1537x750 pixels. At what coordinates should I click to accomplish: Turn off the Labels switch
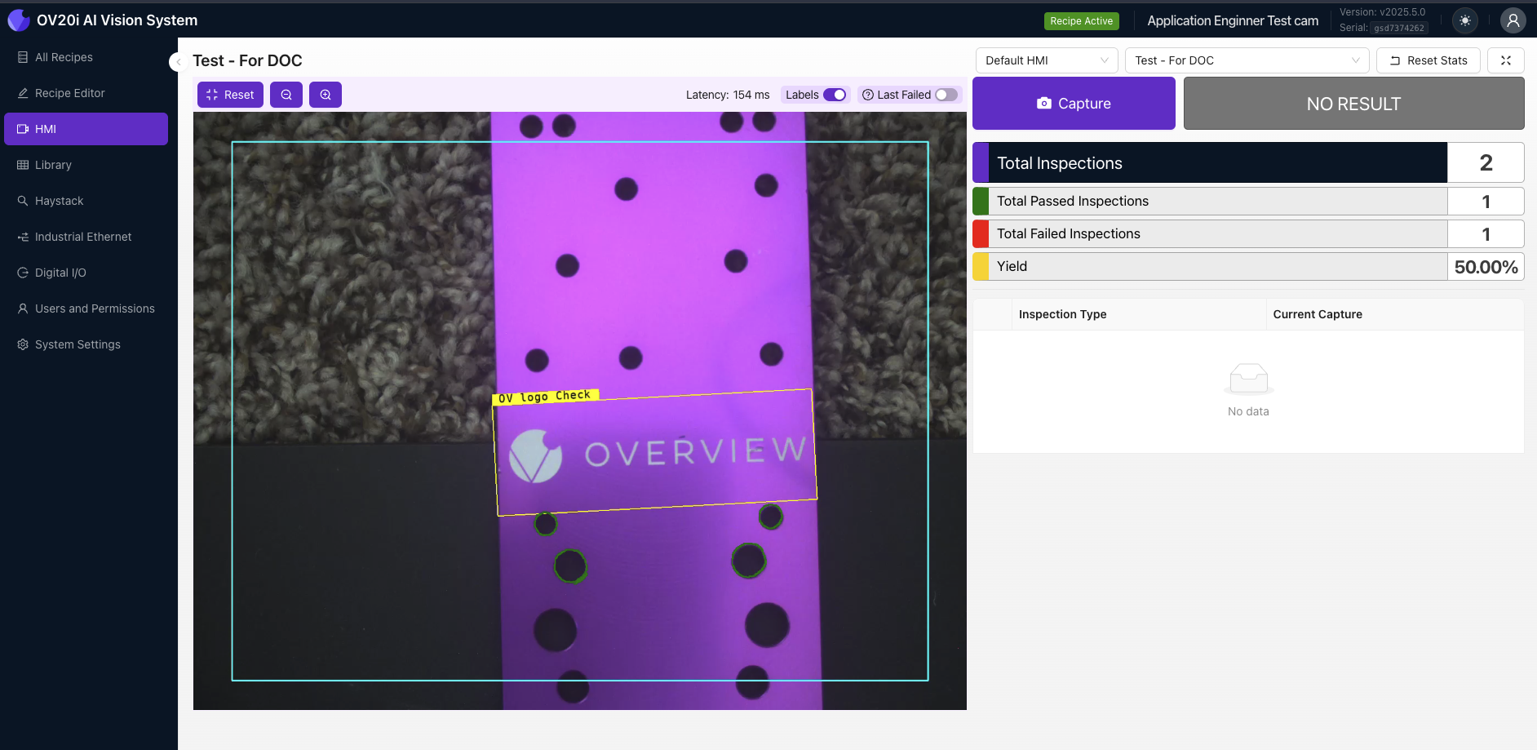[x=835, y=95]
